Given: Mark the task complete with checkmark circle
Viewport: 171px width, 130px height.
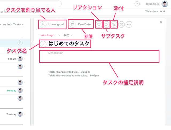Looking at the screenshot, I should coord(43,44).
